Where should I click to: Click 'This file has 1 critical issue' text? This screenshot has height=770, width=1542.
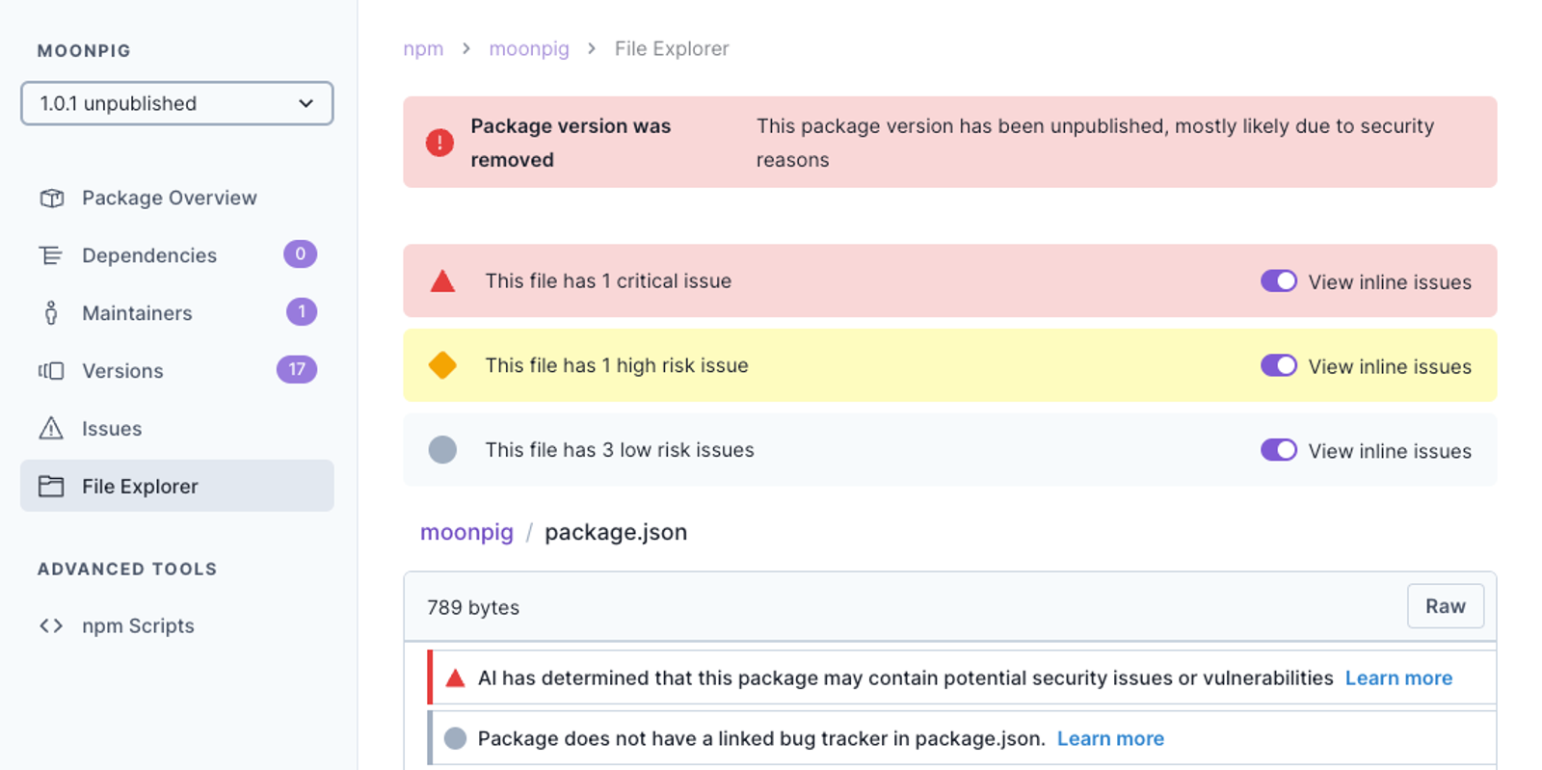point(608,281)
